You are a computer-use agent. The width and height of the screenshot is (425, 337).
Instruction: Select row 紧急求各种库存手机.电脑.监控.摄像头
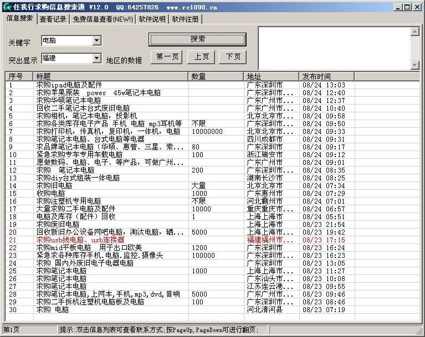click(213, 255)
